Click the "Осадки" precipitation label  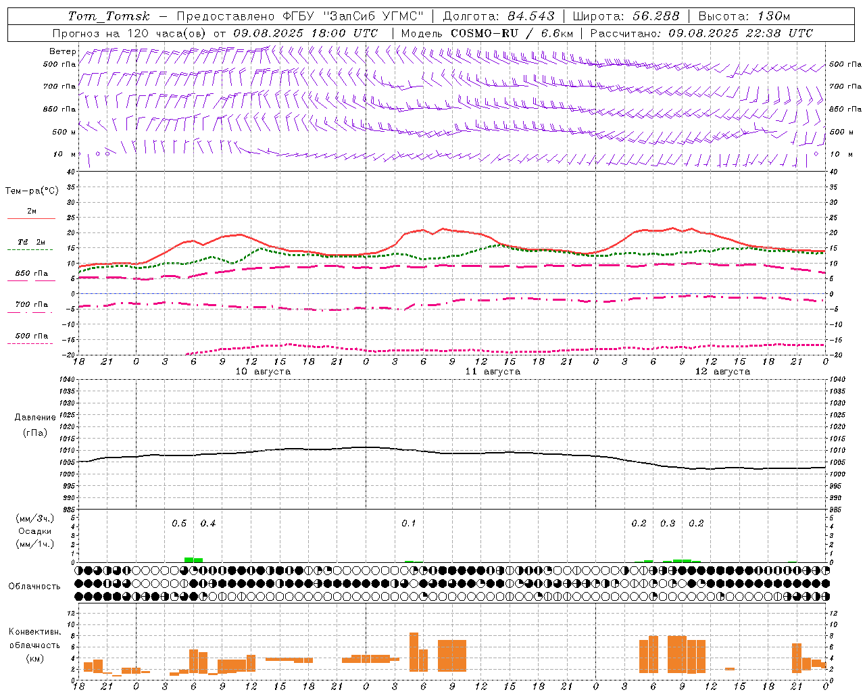pyautogui.click(x=35, y=531)
